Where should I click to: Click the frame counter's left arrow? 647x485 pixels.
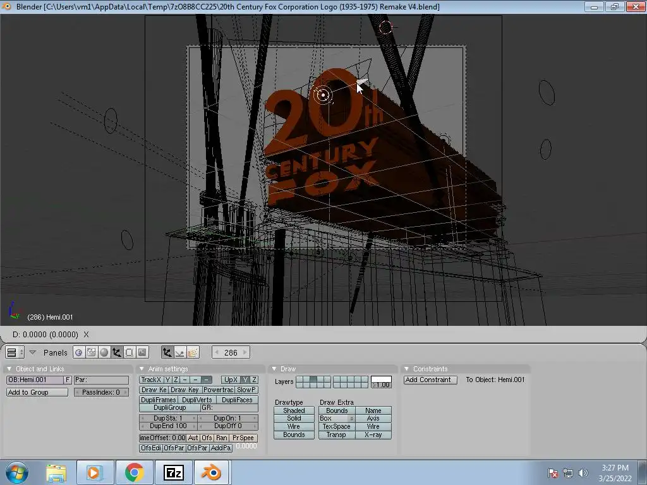pyautogui.click(x=217, y=352)
